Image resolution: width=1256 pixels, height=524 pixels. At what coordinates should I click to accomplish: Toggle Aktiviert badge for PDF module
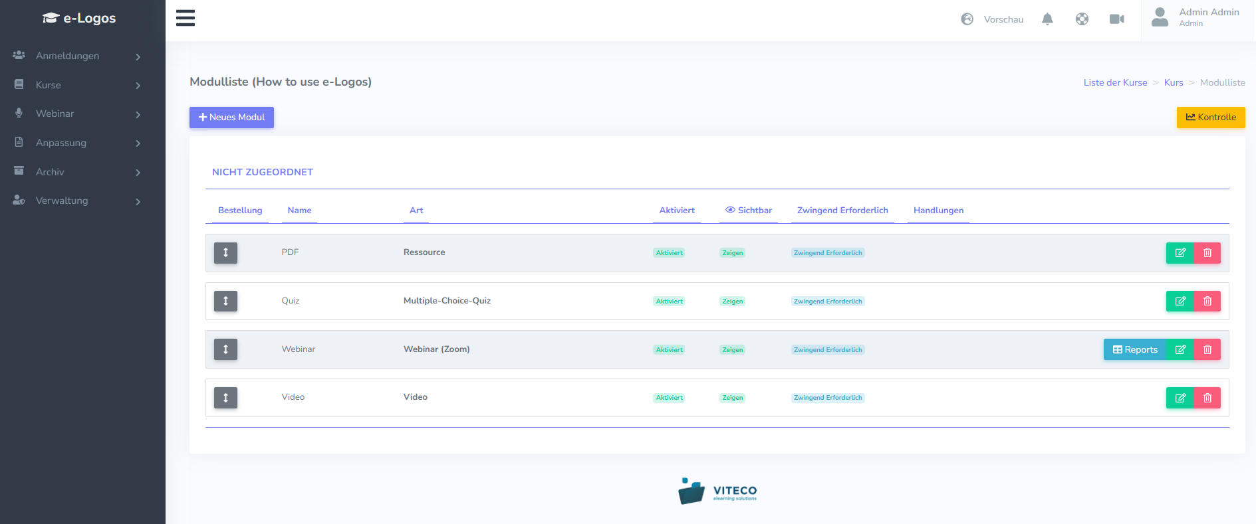pyautogui.click(x=669, y=253)
